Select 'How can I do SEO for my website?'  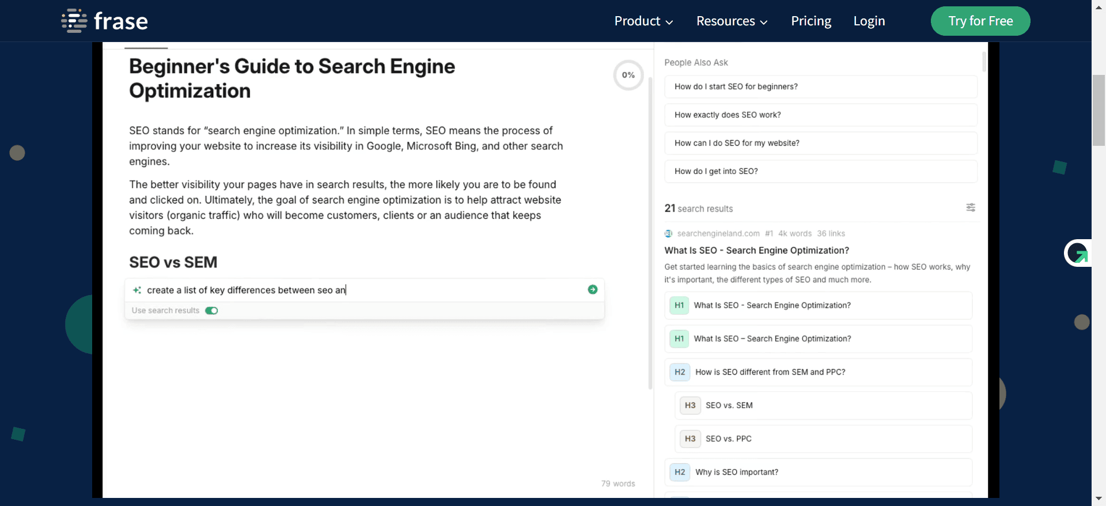pyautogui.click(x=821, y=143)
